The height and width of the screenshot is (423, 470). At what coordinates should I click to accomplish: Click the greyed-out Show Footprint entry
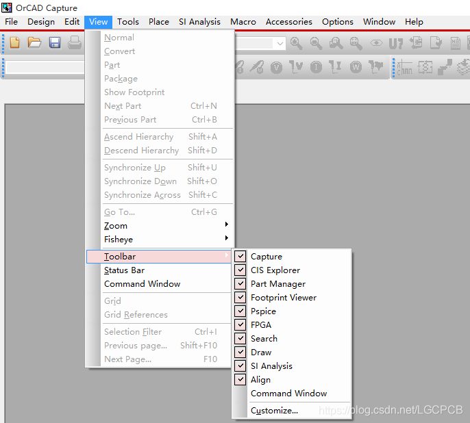tap(159, 92)
